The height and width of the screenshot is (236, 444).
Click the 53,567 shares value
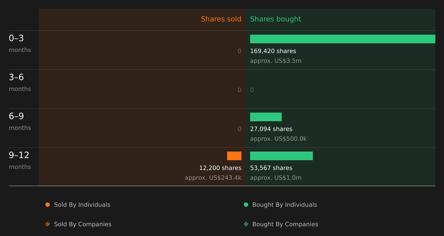coord(271,168)
